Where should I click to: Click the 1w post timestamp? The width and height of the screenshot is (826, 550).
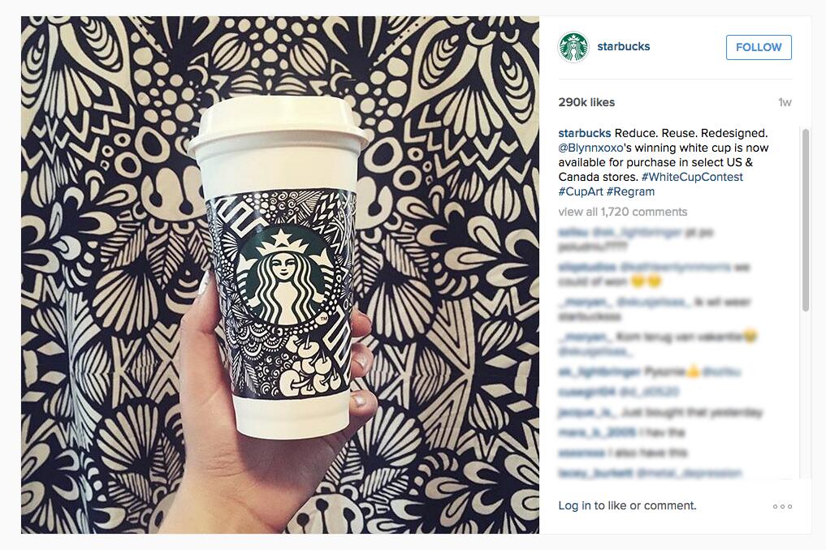(x=785, y=102)
